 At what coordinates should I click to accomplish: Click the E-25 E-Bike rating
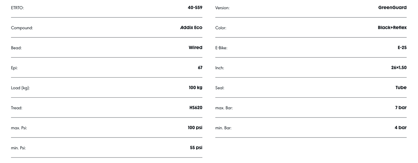(x=402, y=48)
